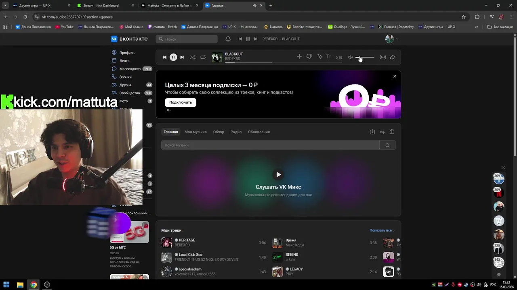Open mattuta - Twitch bookmark
The width and height of the screenshot is (517, 290).
(x=162, y=27)
